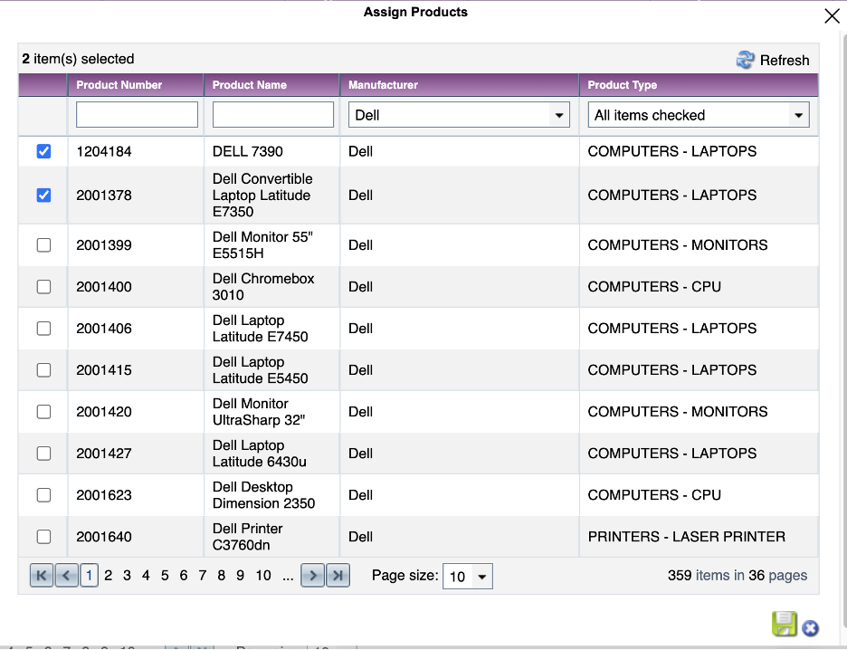Image resolution: width=847 pixels, height=650 pixels.
Task: Click 359 items in 36 pages text
Action: pos(738,576)
